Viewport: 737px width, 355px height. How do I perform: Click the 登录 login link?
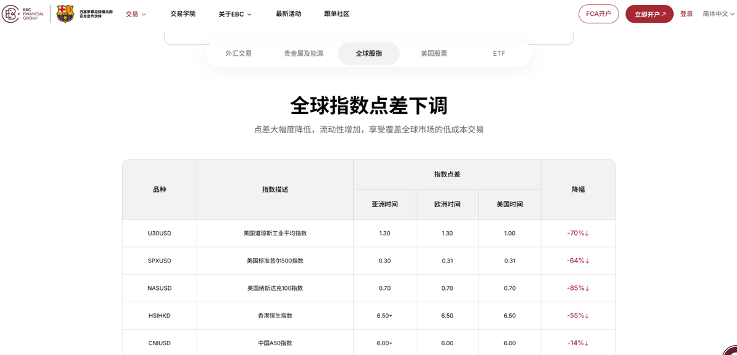686,13
